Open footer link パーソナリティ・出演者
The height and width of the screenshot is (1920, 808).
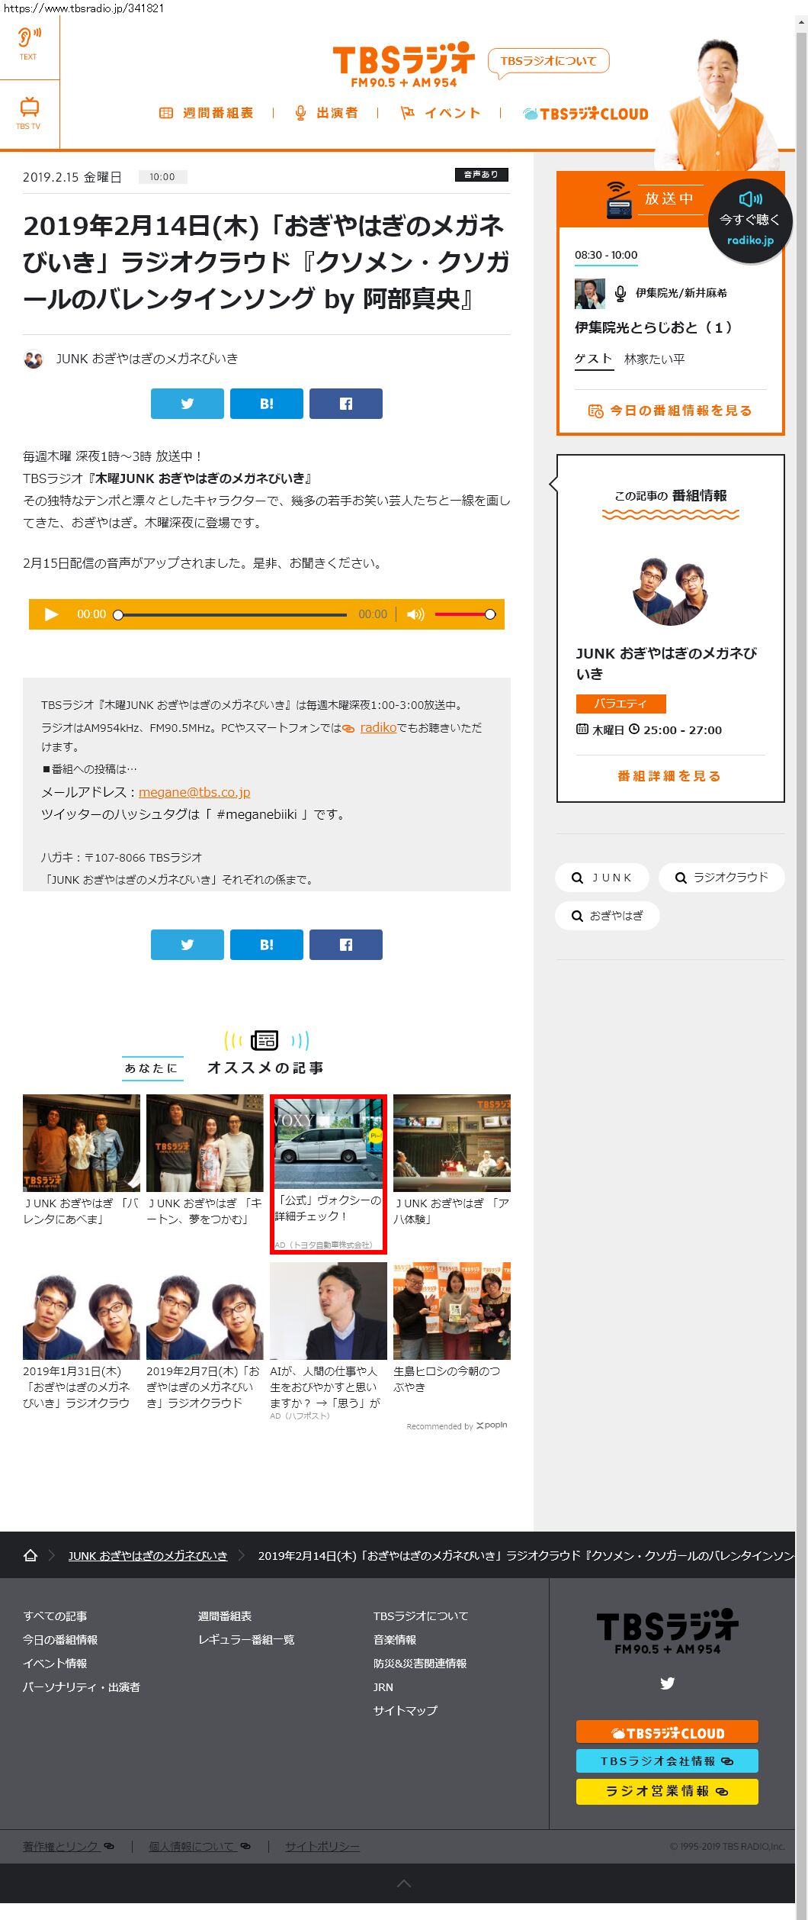click(x=82, y=1686)
